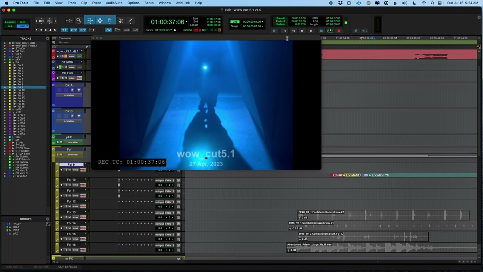Select the Zoomer tool magnifier
The width and height of the screenshot is (483, 272).
pos(78,21)
